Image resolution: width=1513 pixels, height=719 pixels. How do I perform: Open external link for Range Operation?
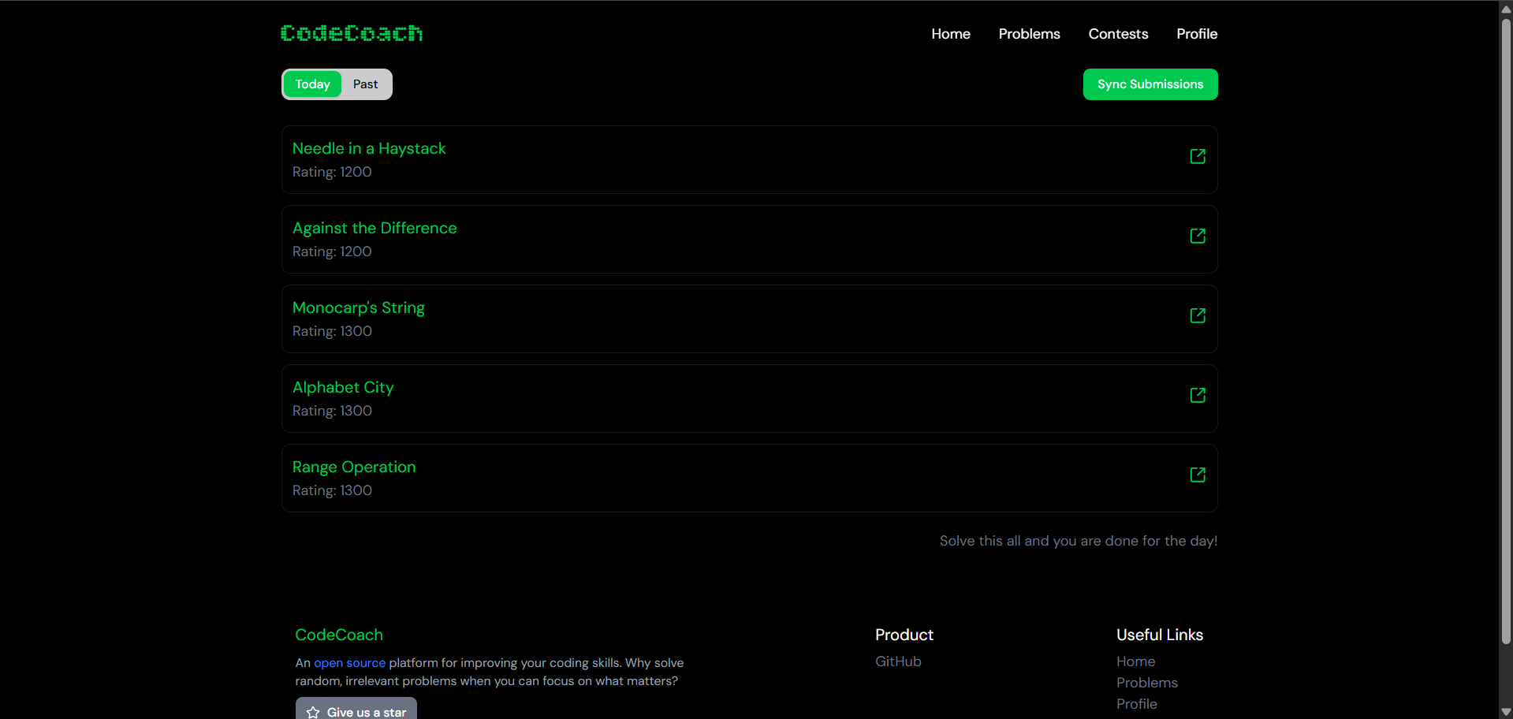1197,475
